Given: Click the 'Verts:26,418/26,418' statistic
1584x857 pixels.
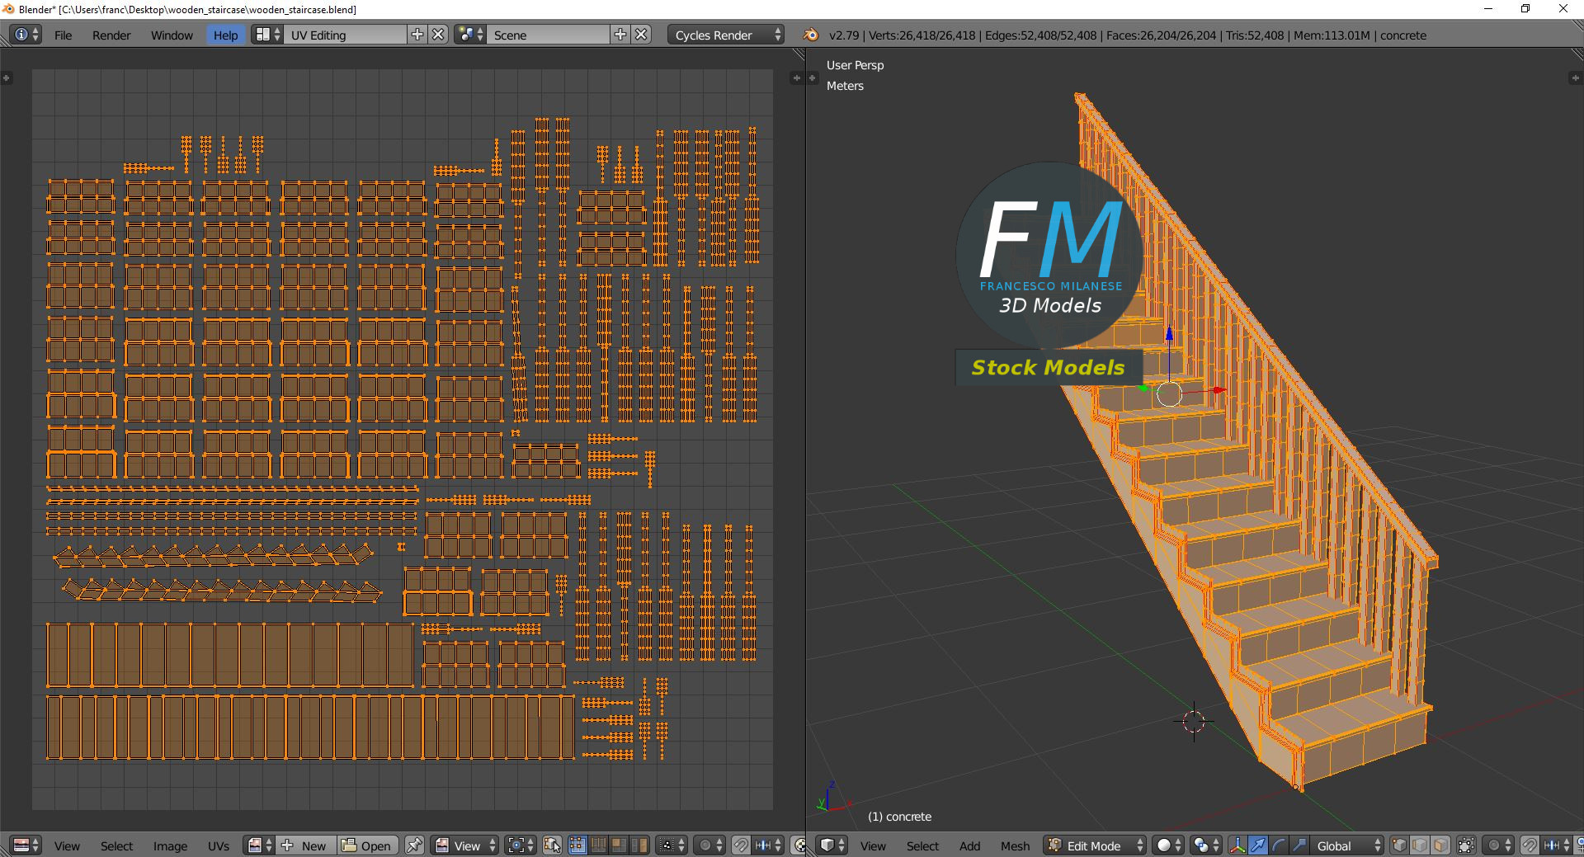Looking at the screenshot, I should tap(922, 35).
